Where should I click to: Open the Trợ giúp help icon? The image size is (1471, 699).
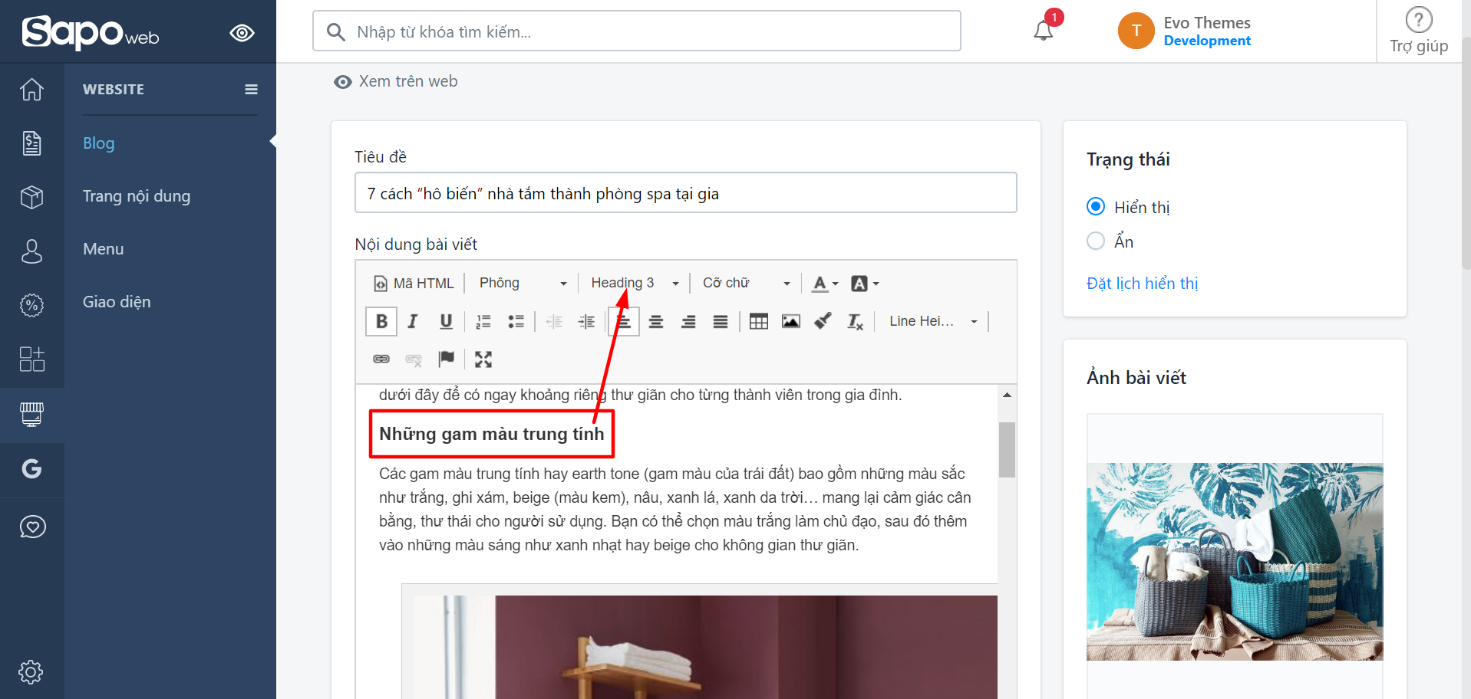click(x=1419, y=31)
